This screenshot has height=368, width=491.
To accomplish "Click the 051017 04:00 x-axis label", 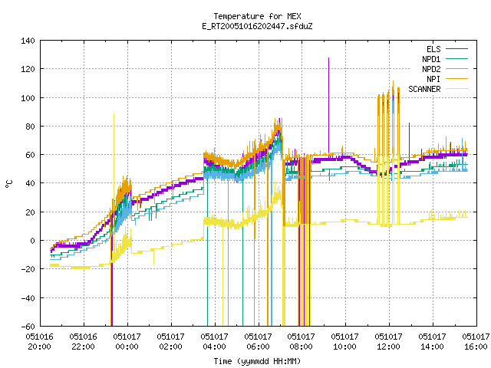I will coord(215,341).
